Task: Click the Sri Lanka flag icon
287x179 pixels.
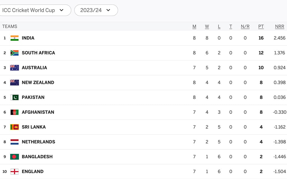Action: [15, 127]
